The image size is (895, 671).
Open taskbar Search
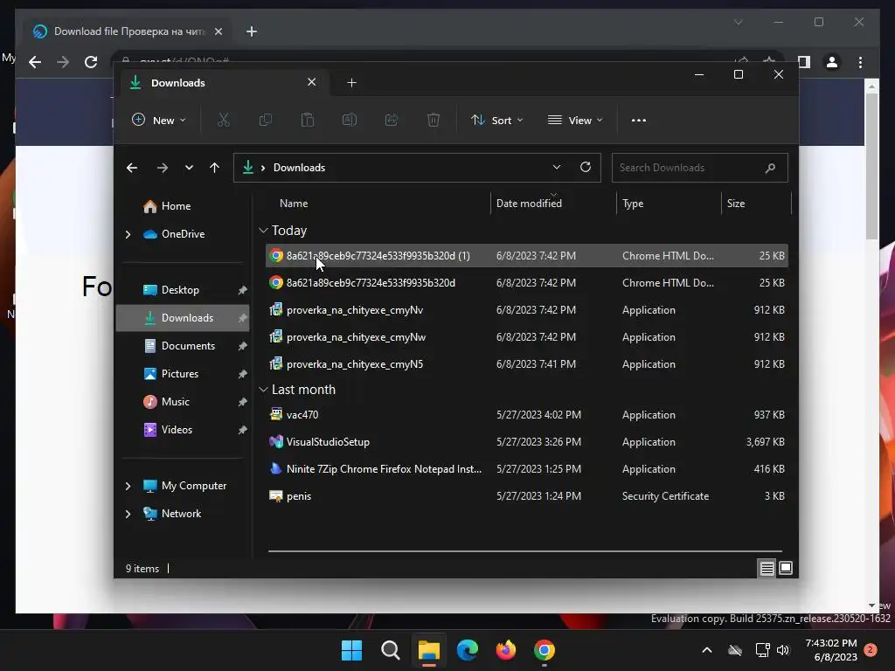click(x=391, y=650)
